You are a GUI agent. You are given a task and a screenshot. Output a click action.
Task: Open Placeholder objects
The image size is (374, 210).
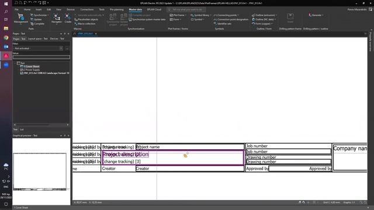[x=86, y=19]
